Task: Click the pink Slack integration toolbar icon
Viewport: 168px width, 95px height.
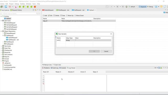Action: [x=16, y=7]
